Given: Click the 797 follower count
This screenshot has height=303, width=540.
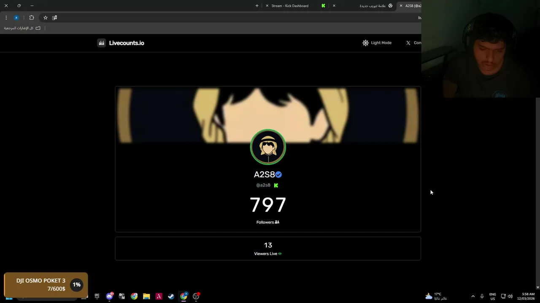Looking at the screenshot, I should pos(268,205).
